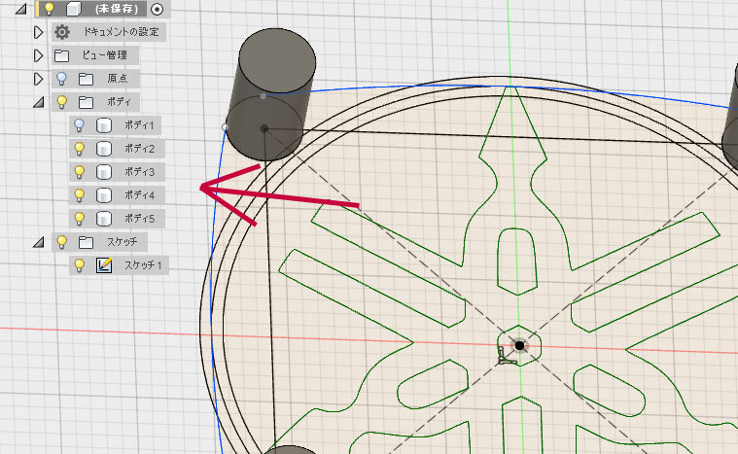Image resolution: width=738 pixels, height=454 pixels.
Task: Click the スケッチ1 sketch icon
Action: coord(103,265)
